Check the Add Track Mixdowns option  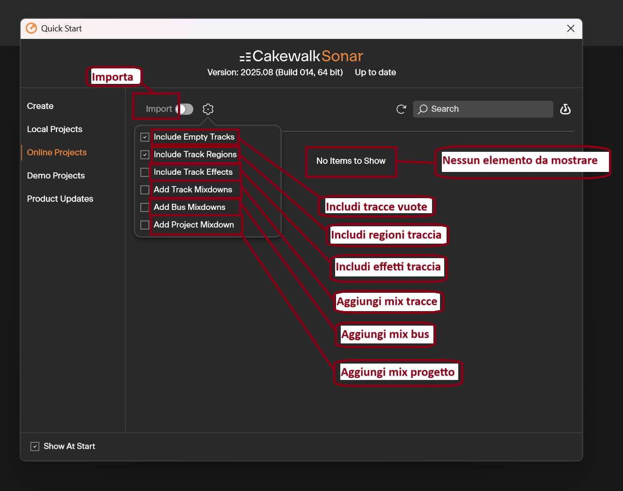coord(145,190)
